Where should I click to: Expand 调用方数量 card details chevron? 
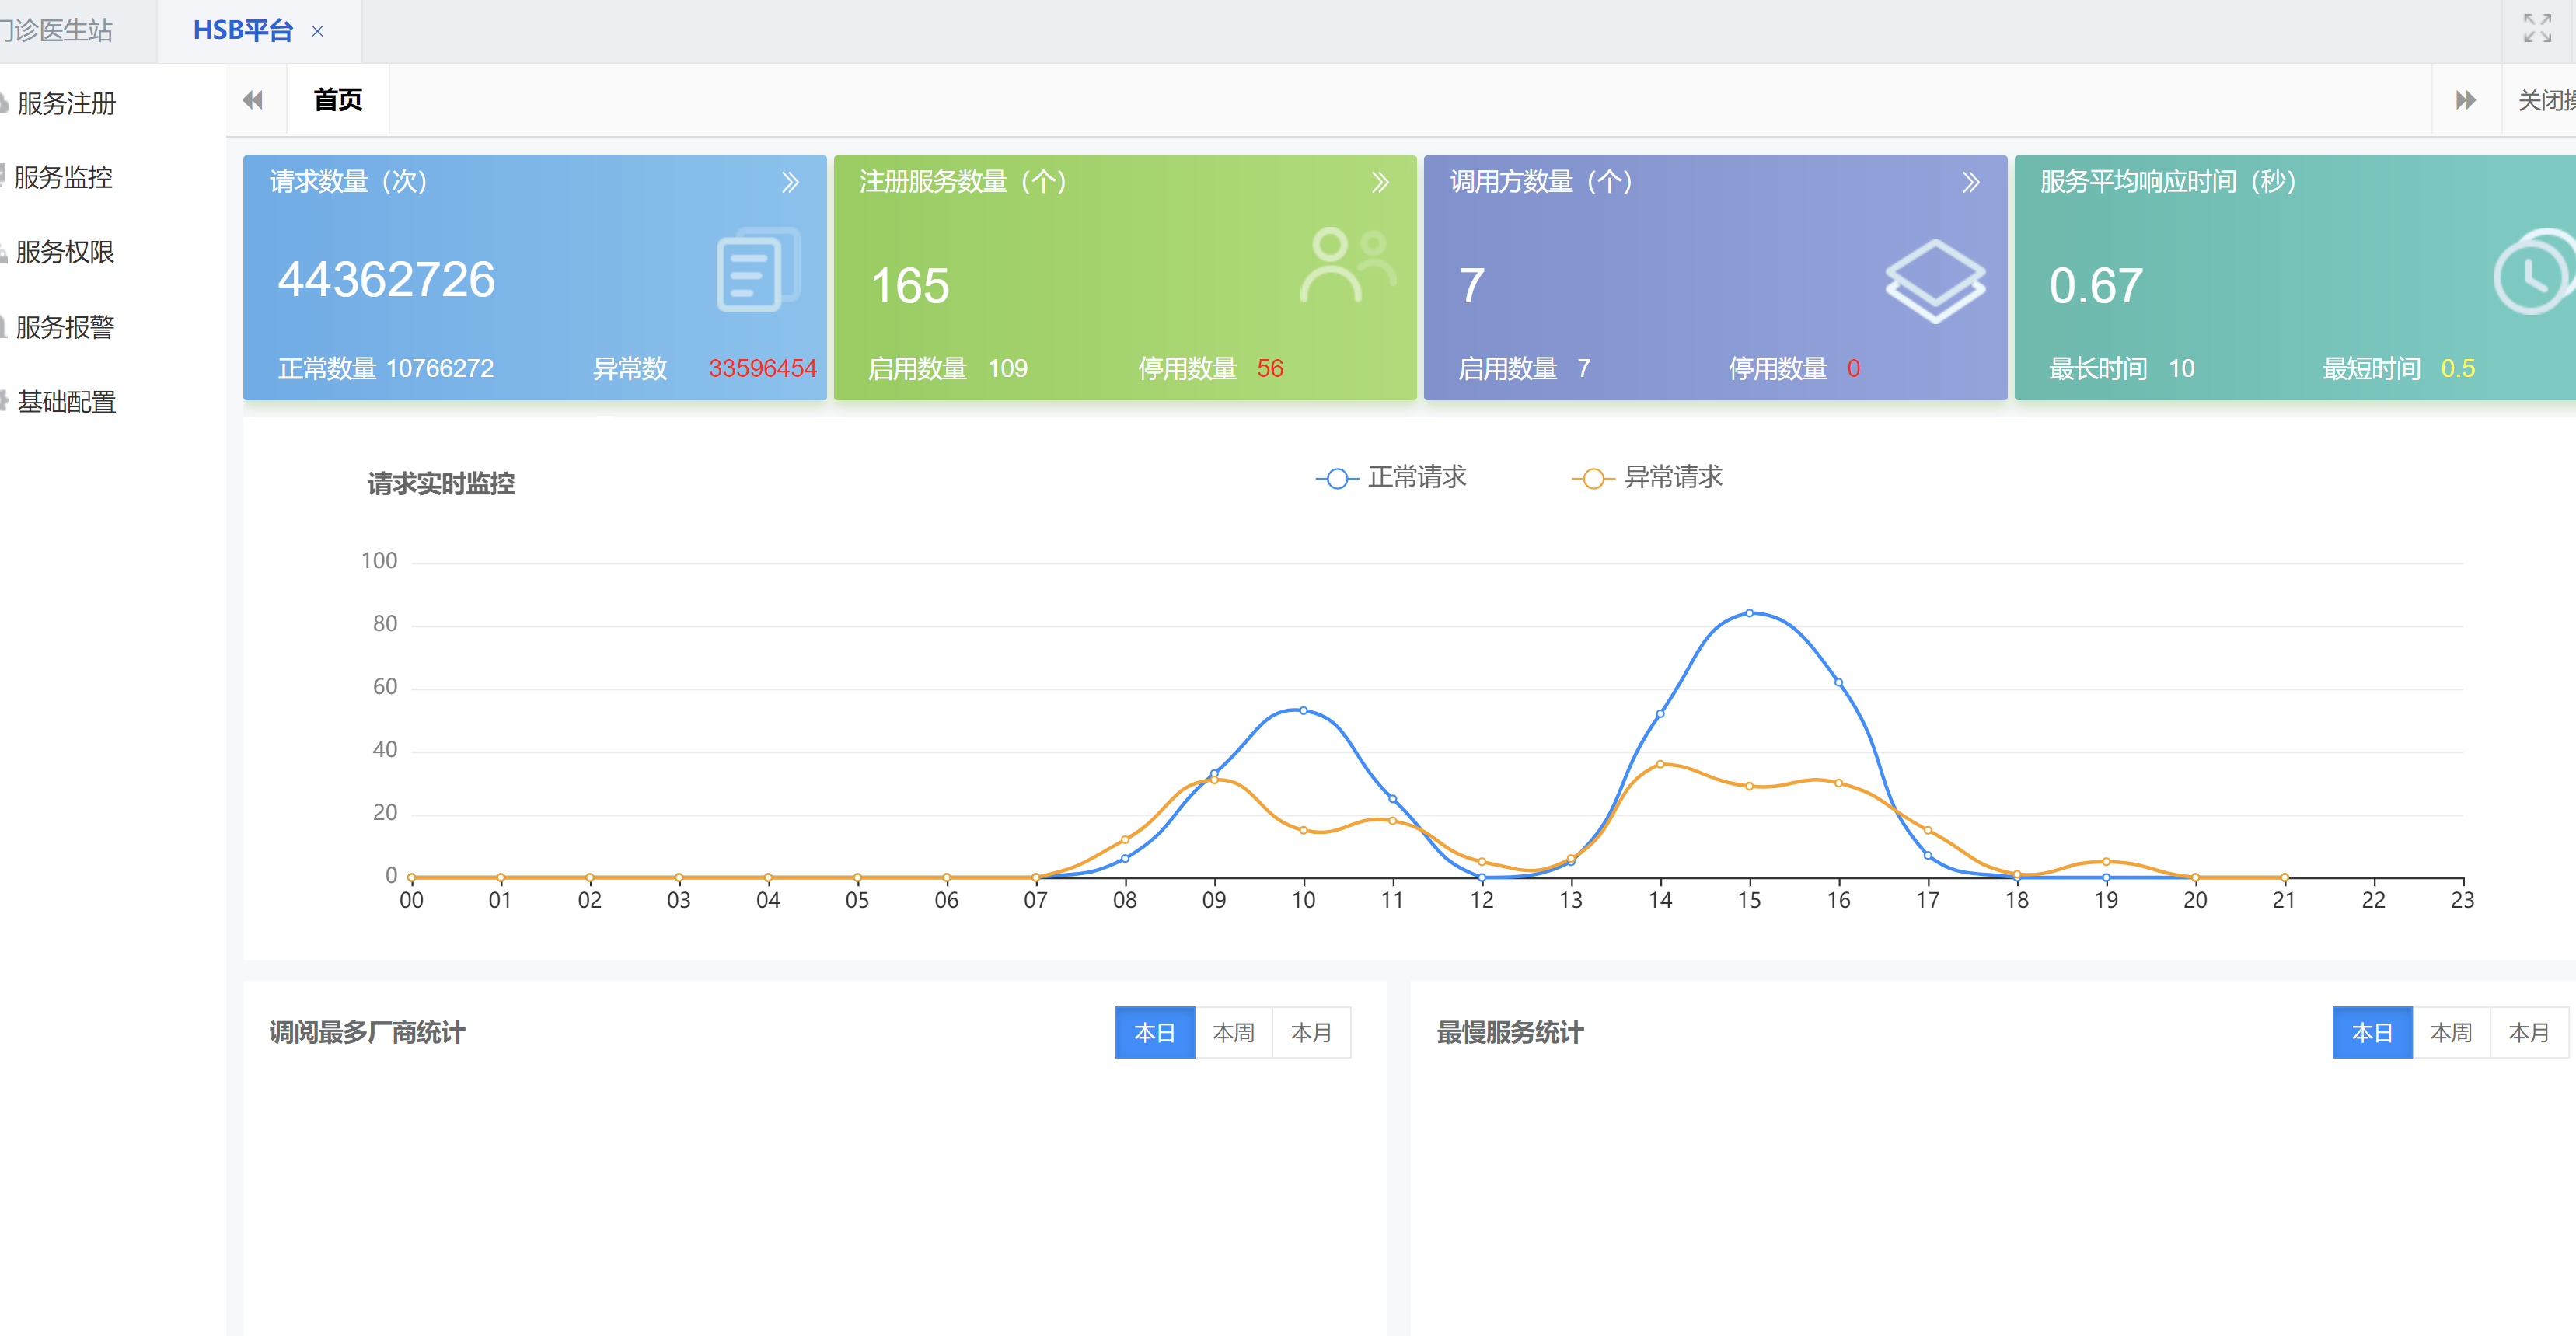pyautogui.click(x=1971, y=182)
